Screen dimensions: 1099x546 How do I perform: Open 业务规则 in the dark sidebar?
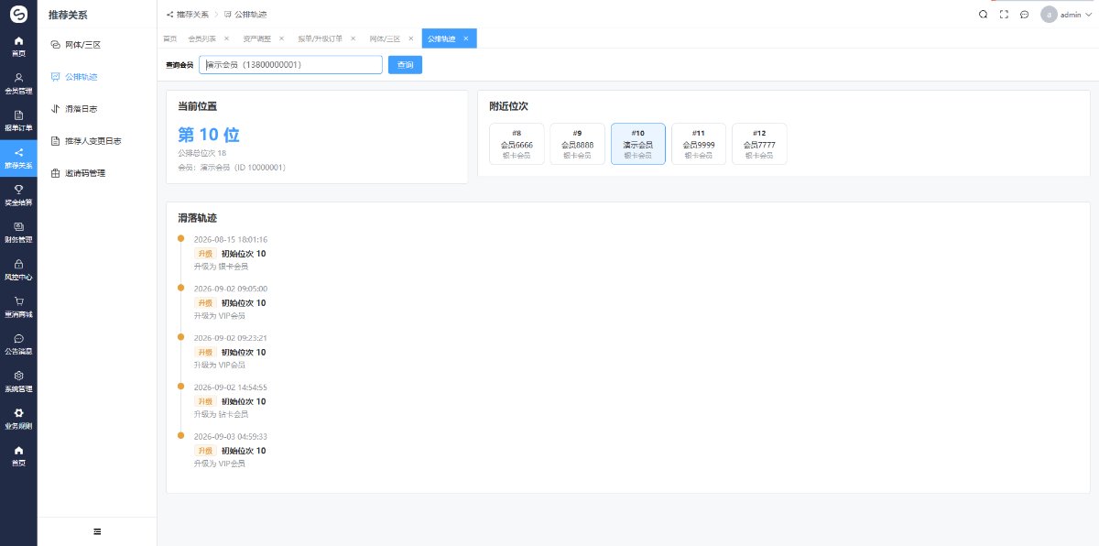click(18, 419)
